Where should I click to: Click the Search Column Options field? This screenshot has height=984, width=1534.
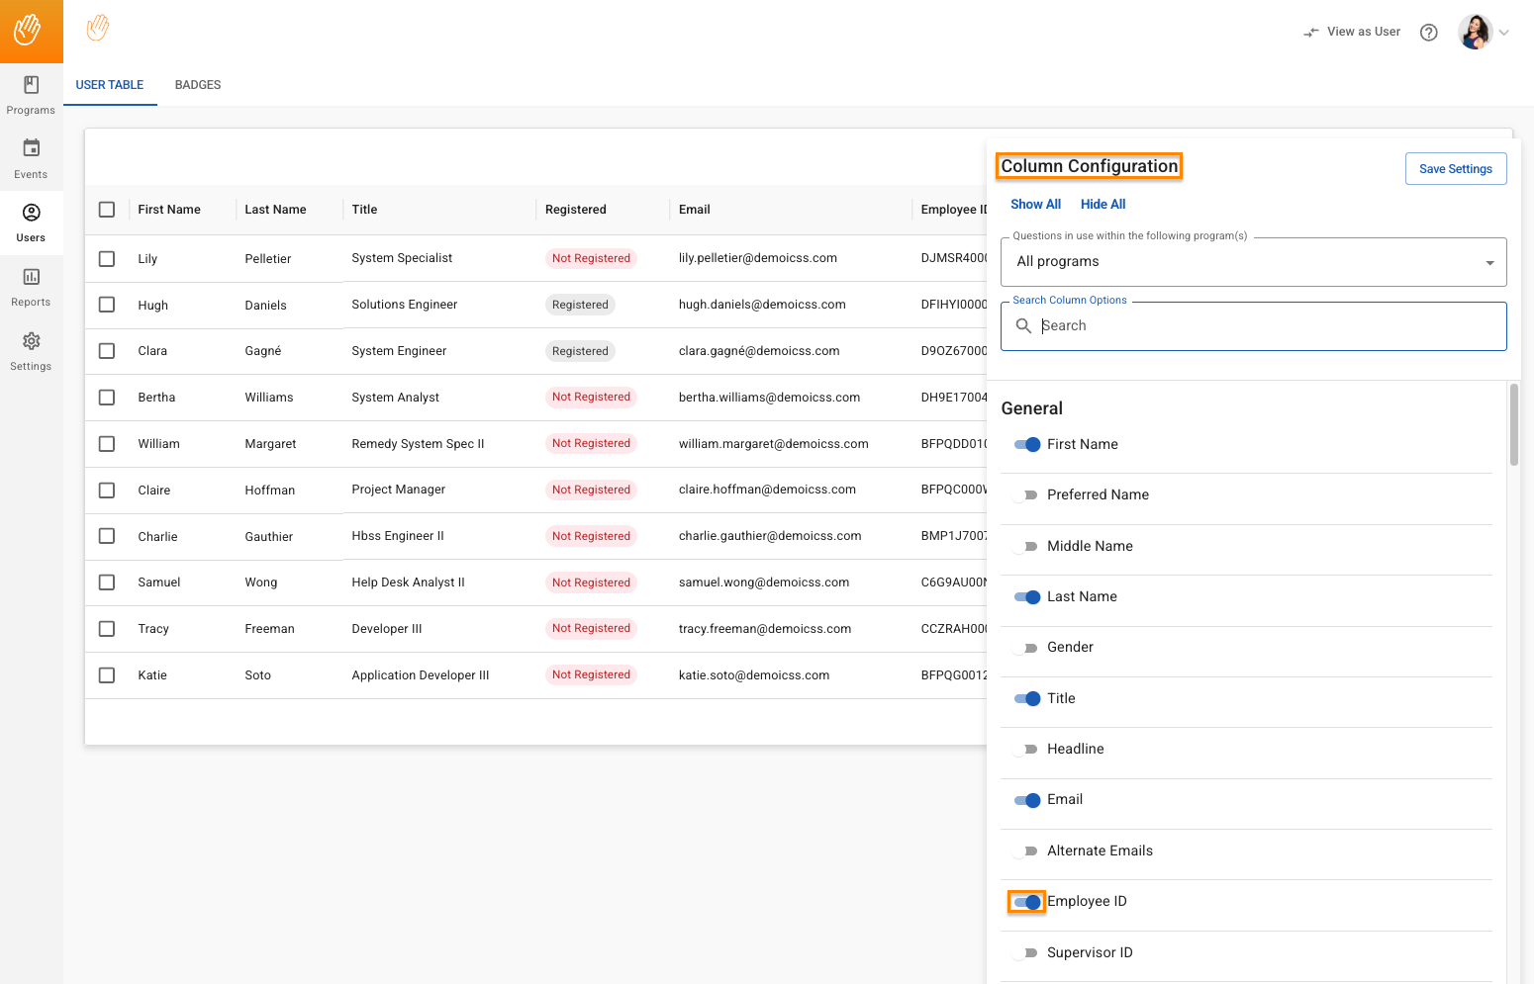point(1267,326)
